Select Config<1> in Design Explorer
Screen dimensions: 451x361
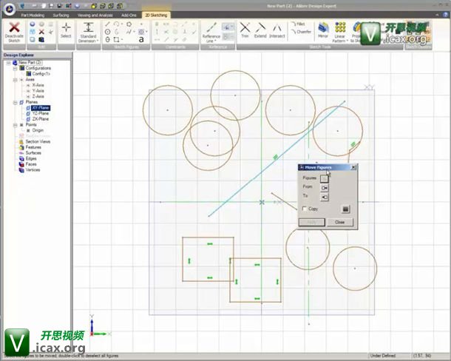pos(41,74)
